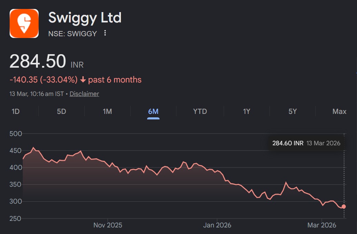Click the chart endpoint dot
357x234 pixels.
click(344, 206)
